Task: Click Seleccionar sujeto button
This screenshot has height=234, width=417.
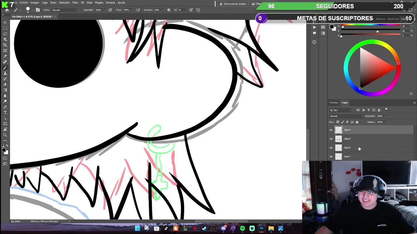Action: [x=233, y=4]
